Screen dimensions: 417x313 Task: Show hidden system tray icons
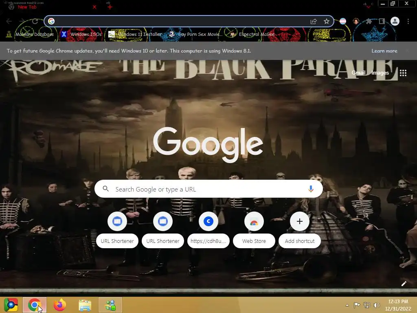tap(347, 305)
